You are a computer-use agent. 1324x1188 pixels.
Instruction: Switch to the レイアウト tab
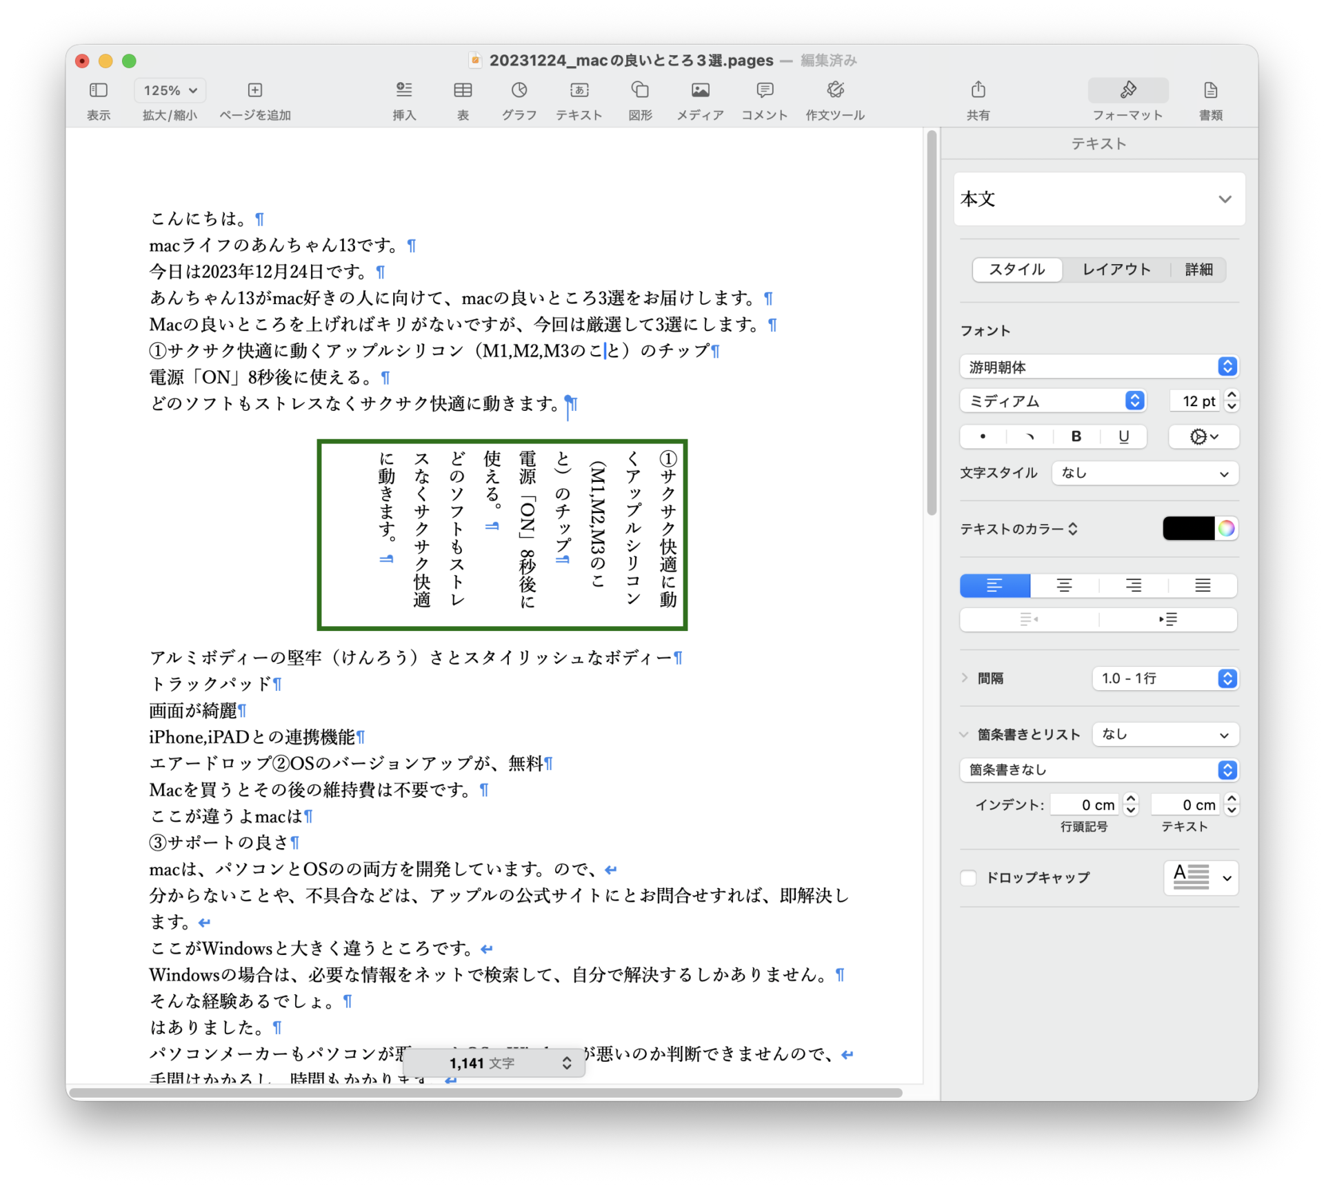[x=1116, y=270]
